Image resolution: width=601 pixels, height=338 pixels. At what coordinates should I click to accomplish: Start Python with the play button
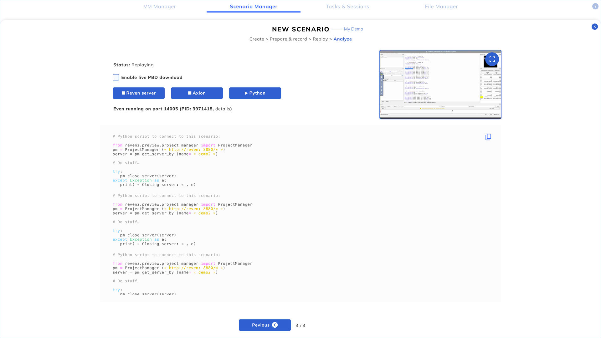255,93
